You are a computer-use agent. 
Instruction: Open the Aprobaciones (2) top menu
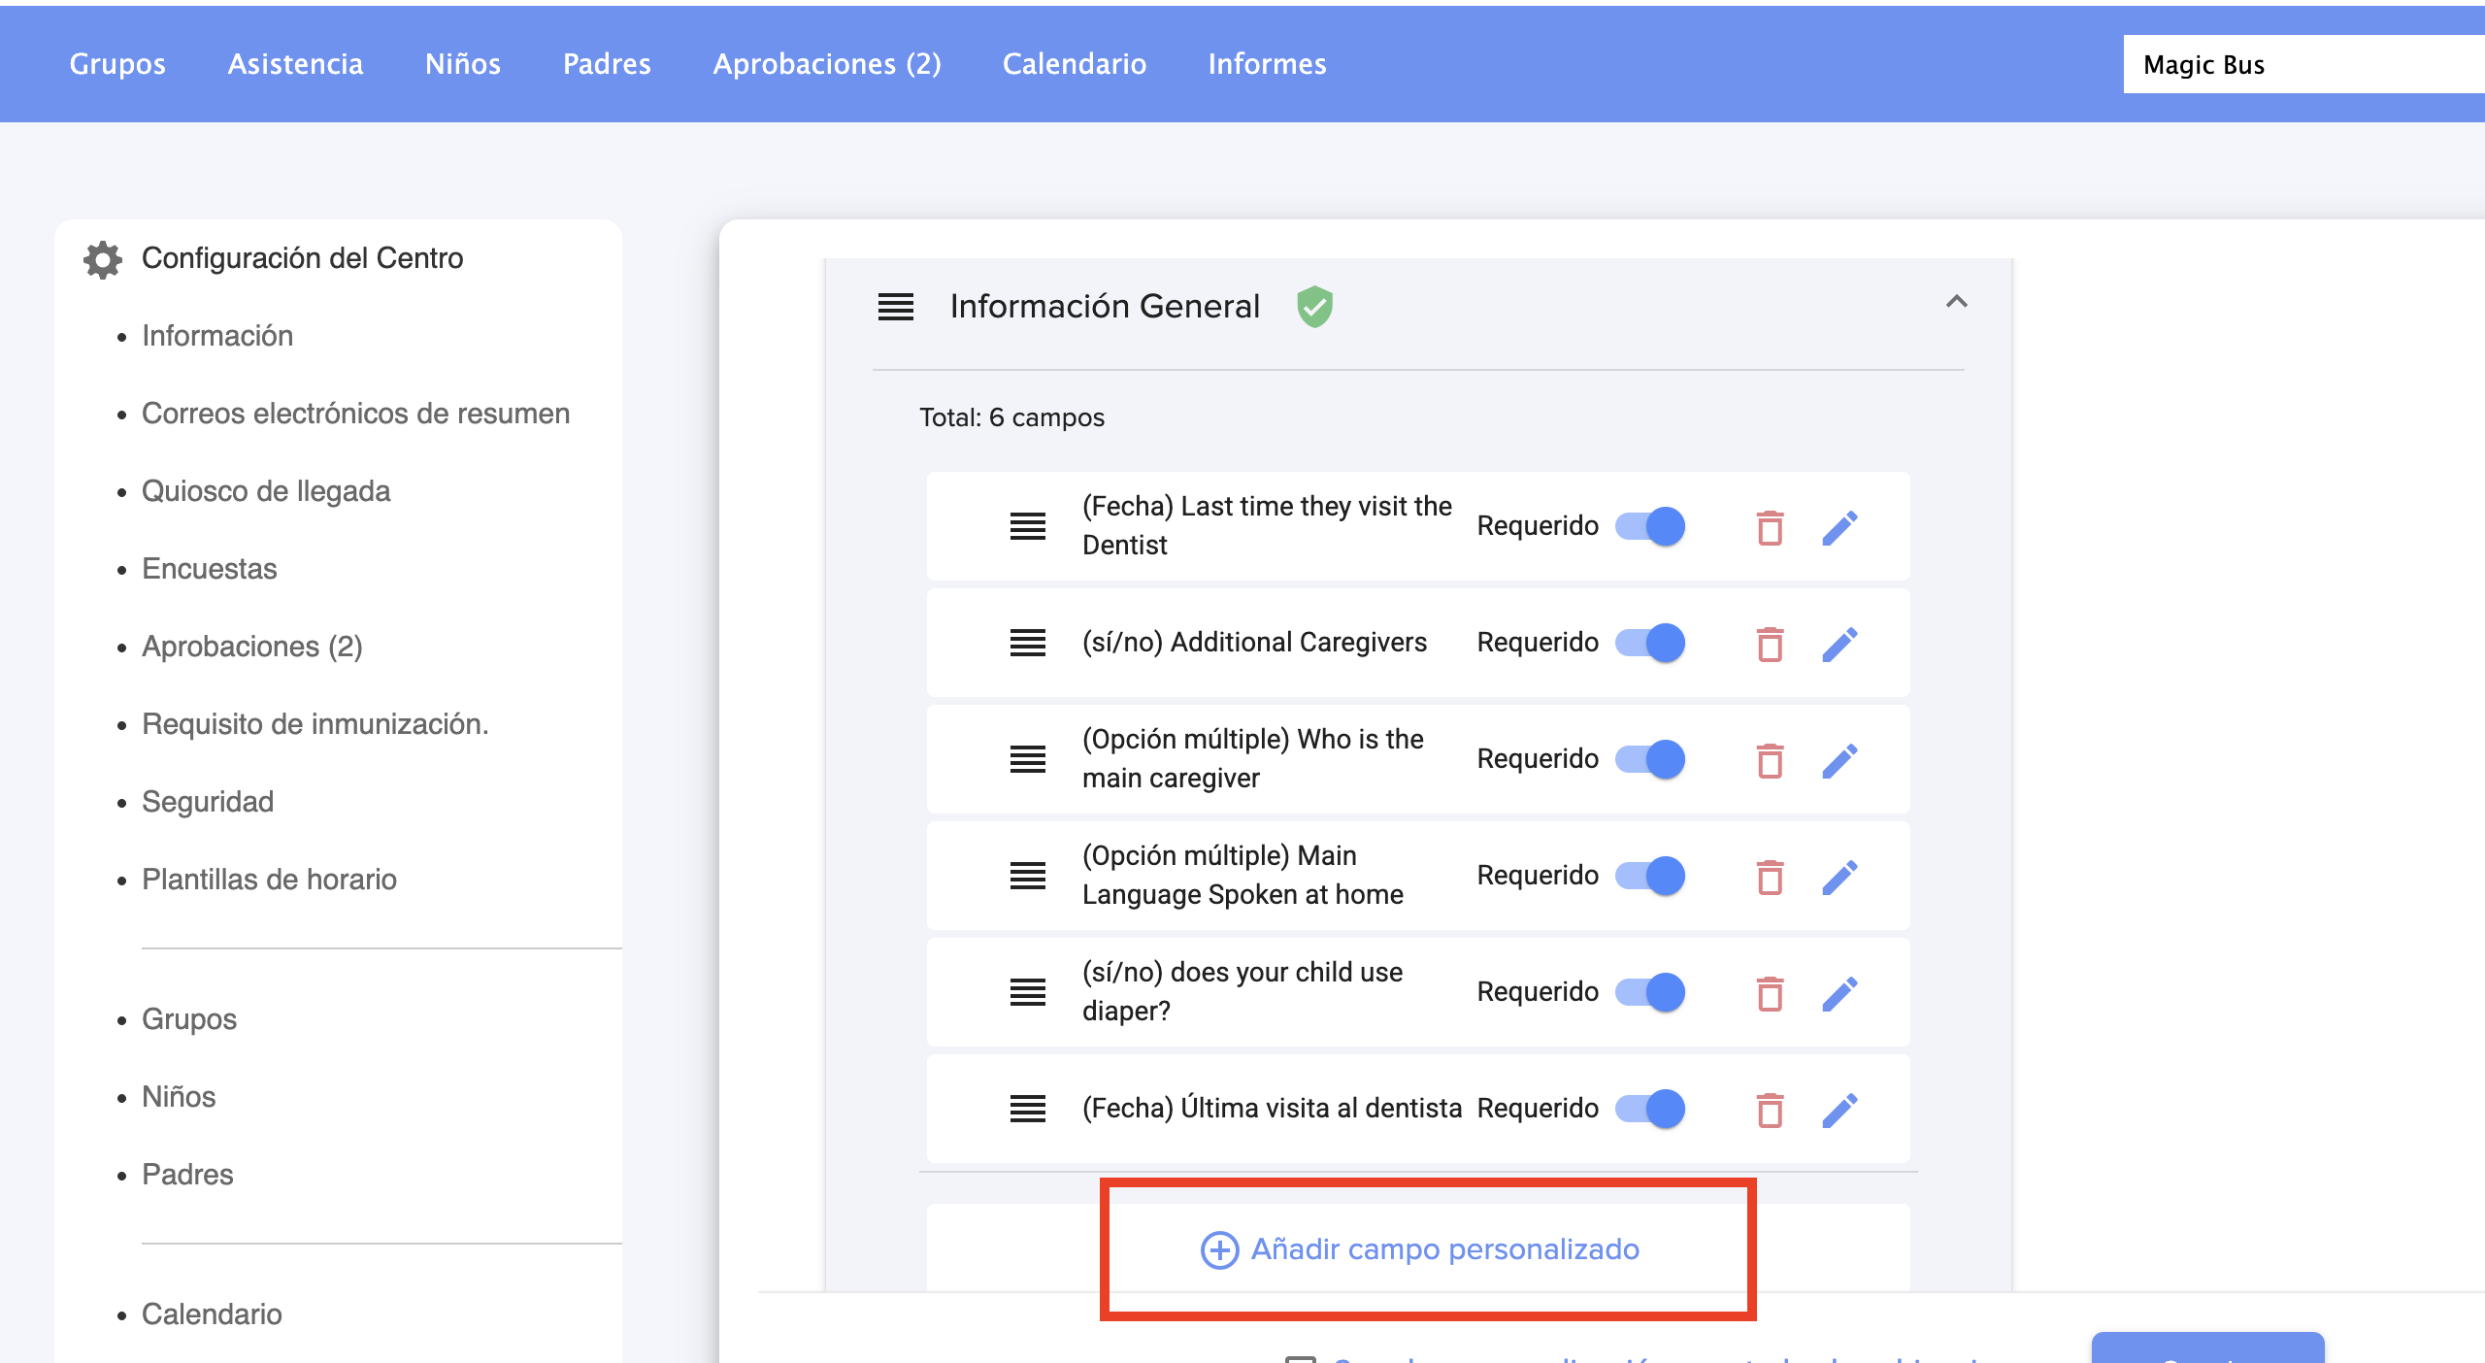(826, 64)
